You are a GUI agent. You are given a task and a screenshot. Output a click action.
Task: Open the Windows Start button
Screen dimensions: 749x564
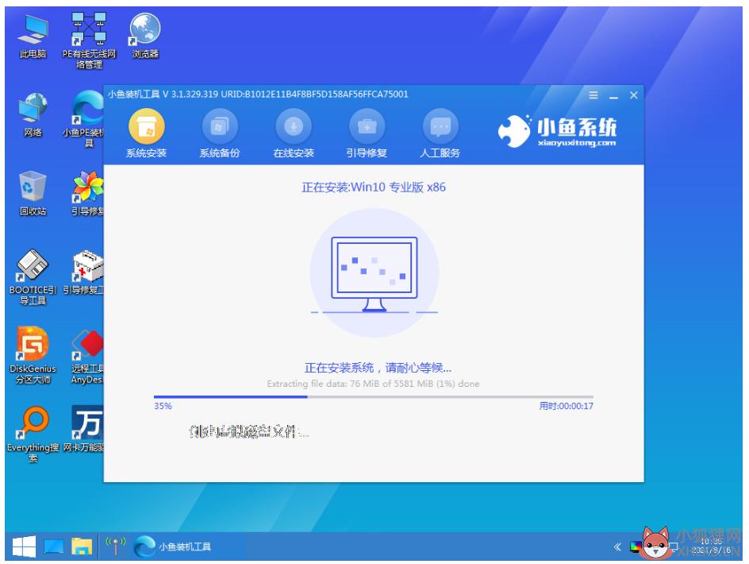click(24, 547)
